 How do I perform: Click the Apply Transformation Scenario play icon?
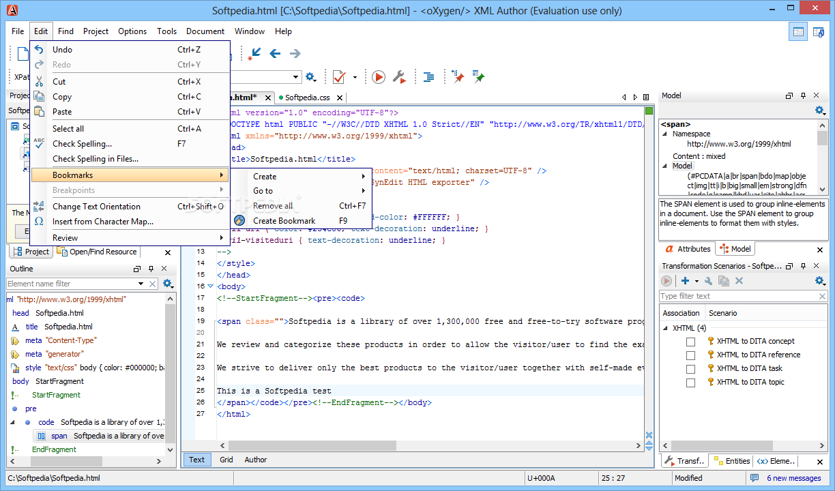tap(379, 77)
